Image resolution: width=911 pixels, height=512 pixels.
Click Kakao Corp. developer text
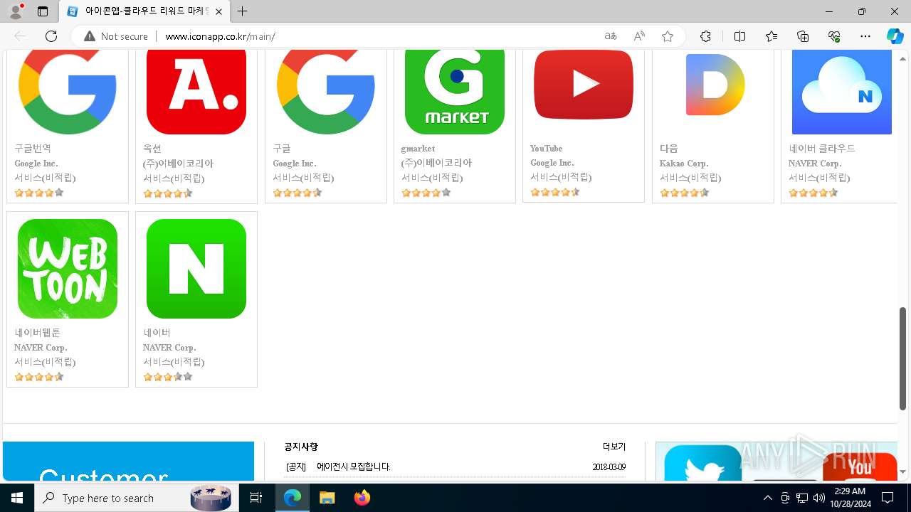click(684, 164)
